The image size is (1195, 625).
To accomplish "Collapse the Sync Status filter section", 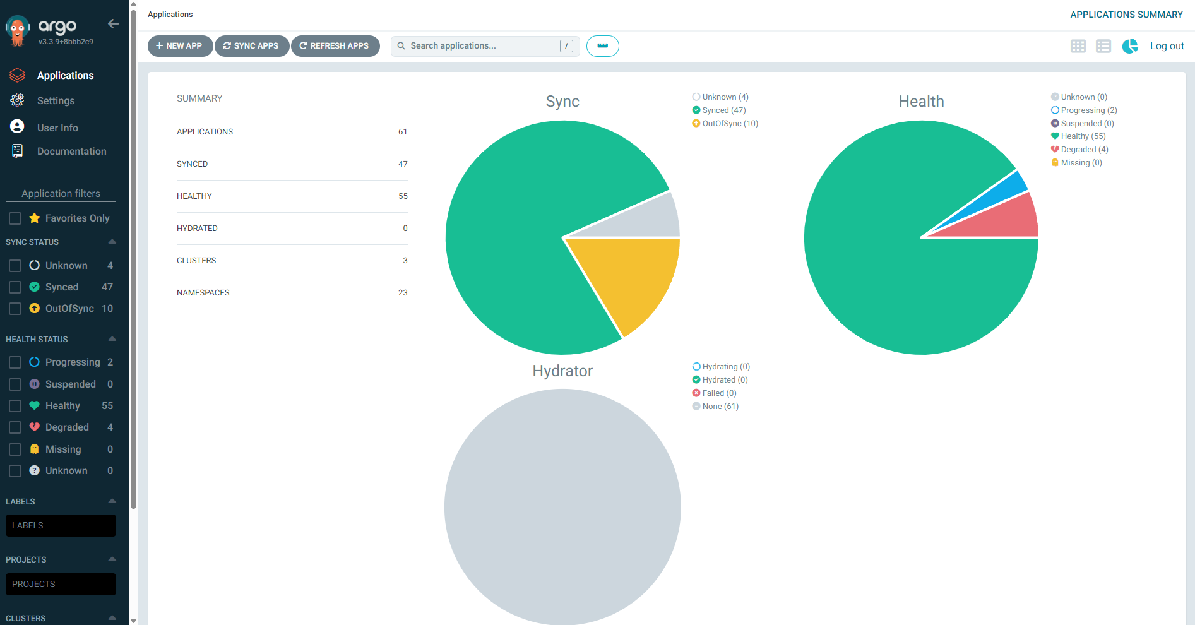I will tap(112, 242).
